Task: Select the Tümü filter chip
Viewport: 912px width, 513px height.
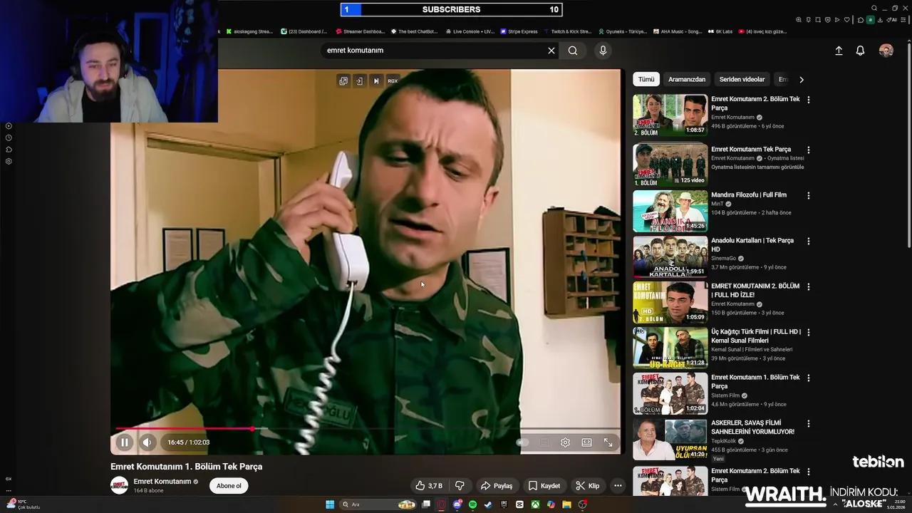Action: coord(646,80)
